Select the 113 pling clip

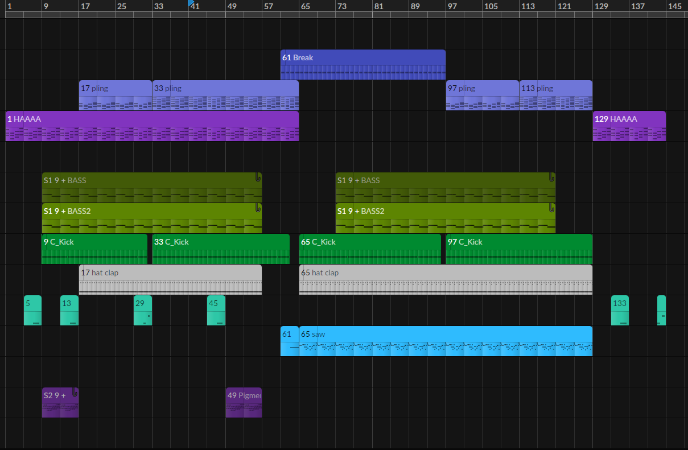[556, 95]
